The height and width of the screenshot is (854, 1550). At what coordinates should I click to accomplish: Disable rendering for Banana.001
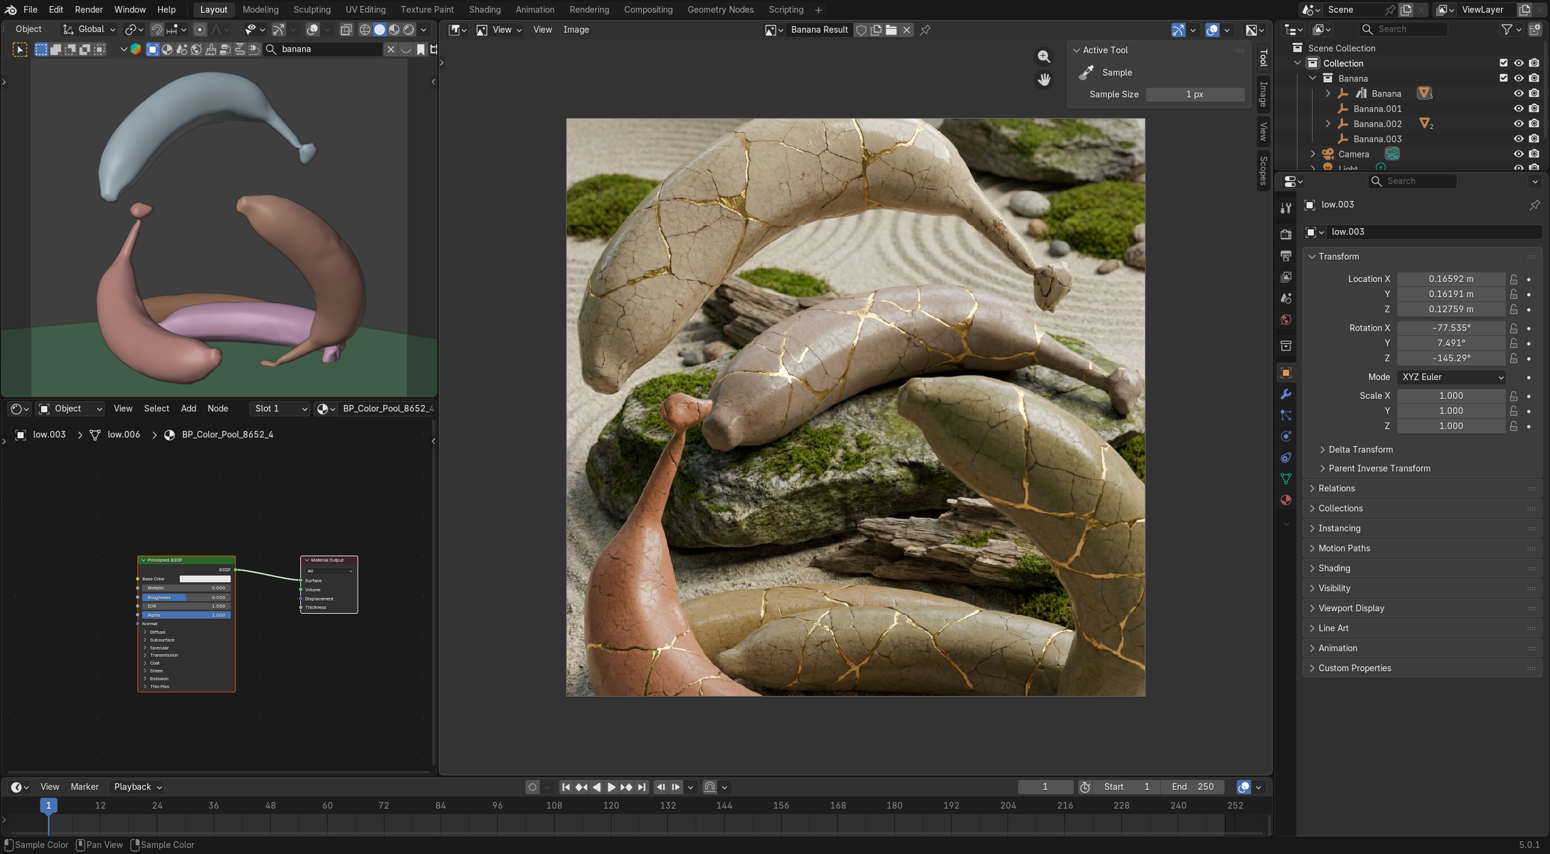click(x=1534, y=108)
